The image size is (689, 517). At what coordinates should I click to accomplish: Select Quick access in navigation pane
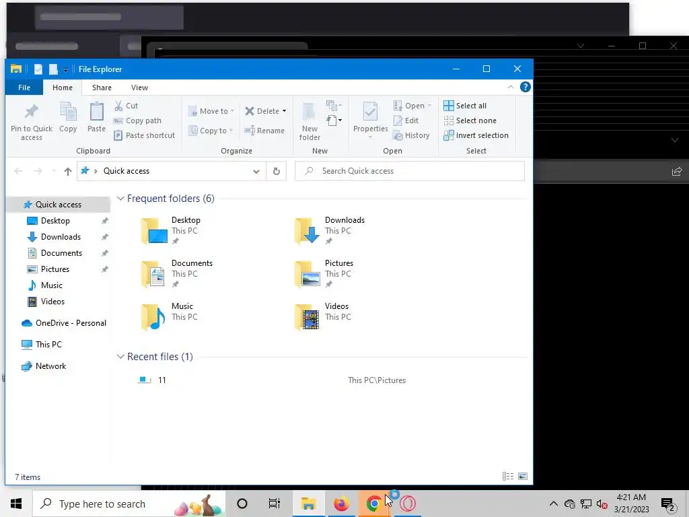point(59,205)
